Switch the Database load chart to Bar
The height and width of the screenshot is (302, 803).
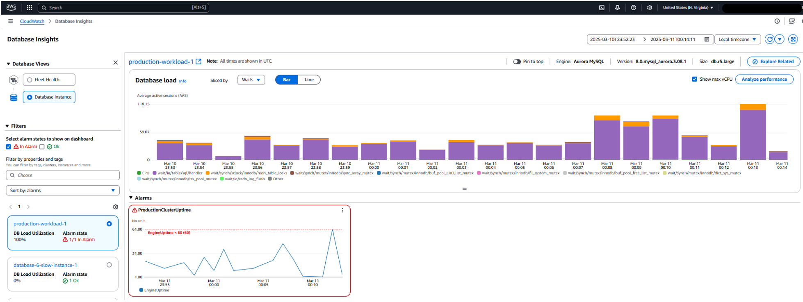coord(287,80)
